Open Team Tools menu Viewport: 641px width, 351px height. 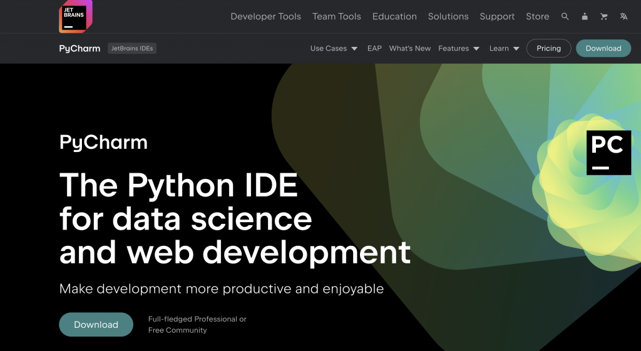pyautogui.click(x=336, y=16)
